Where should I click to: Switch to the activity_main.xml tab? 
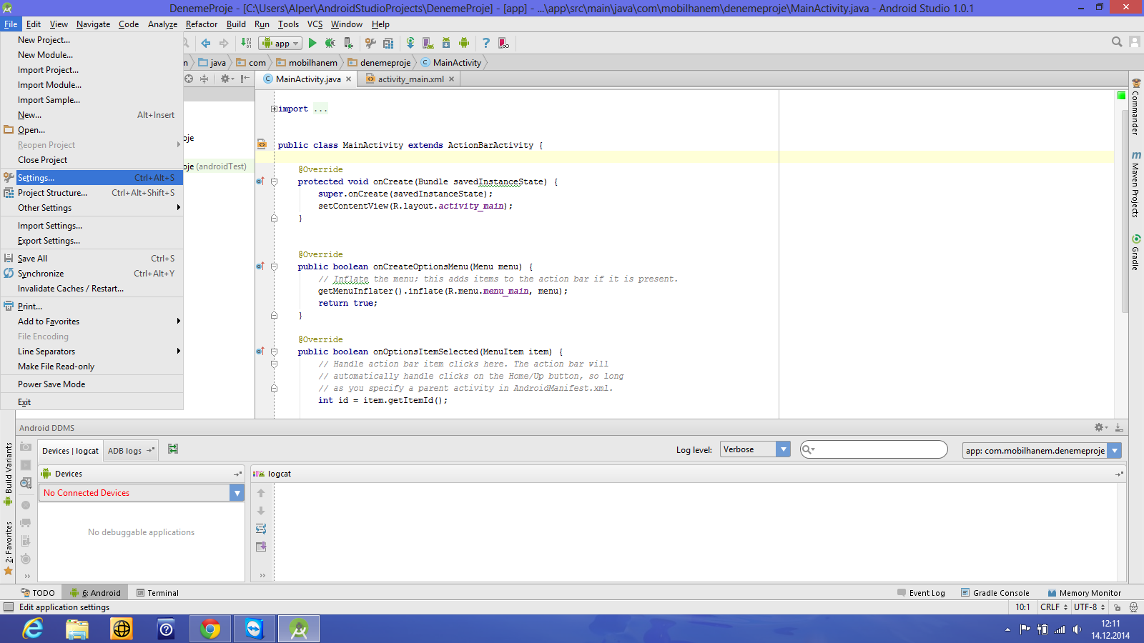pyautogui.click(x=410, y=79)
